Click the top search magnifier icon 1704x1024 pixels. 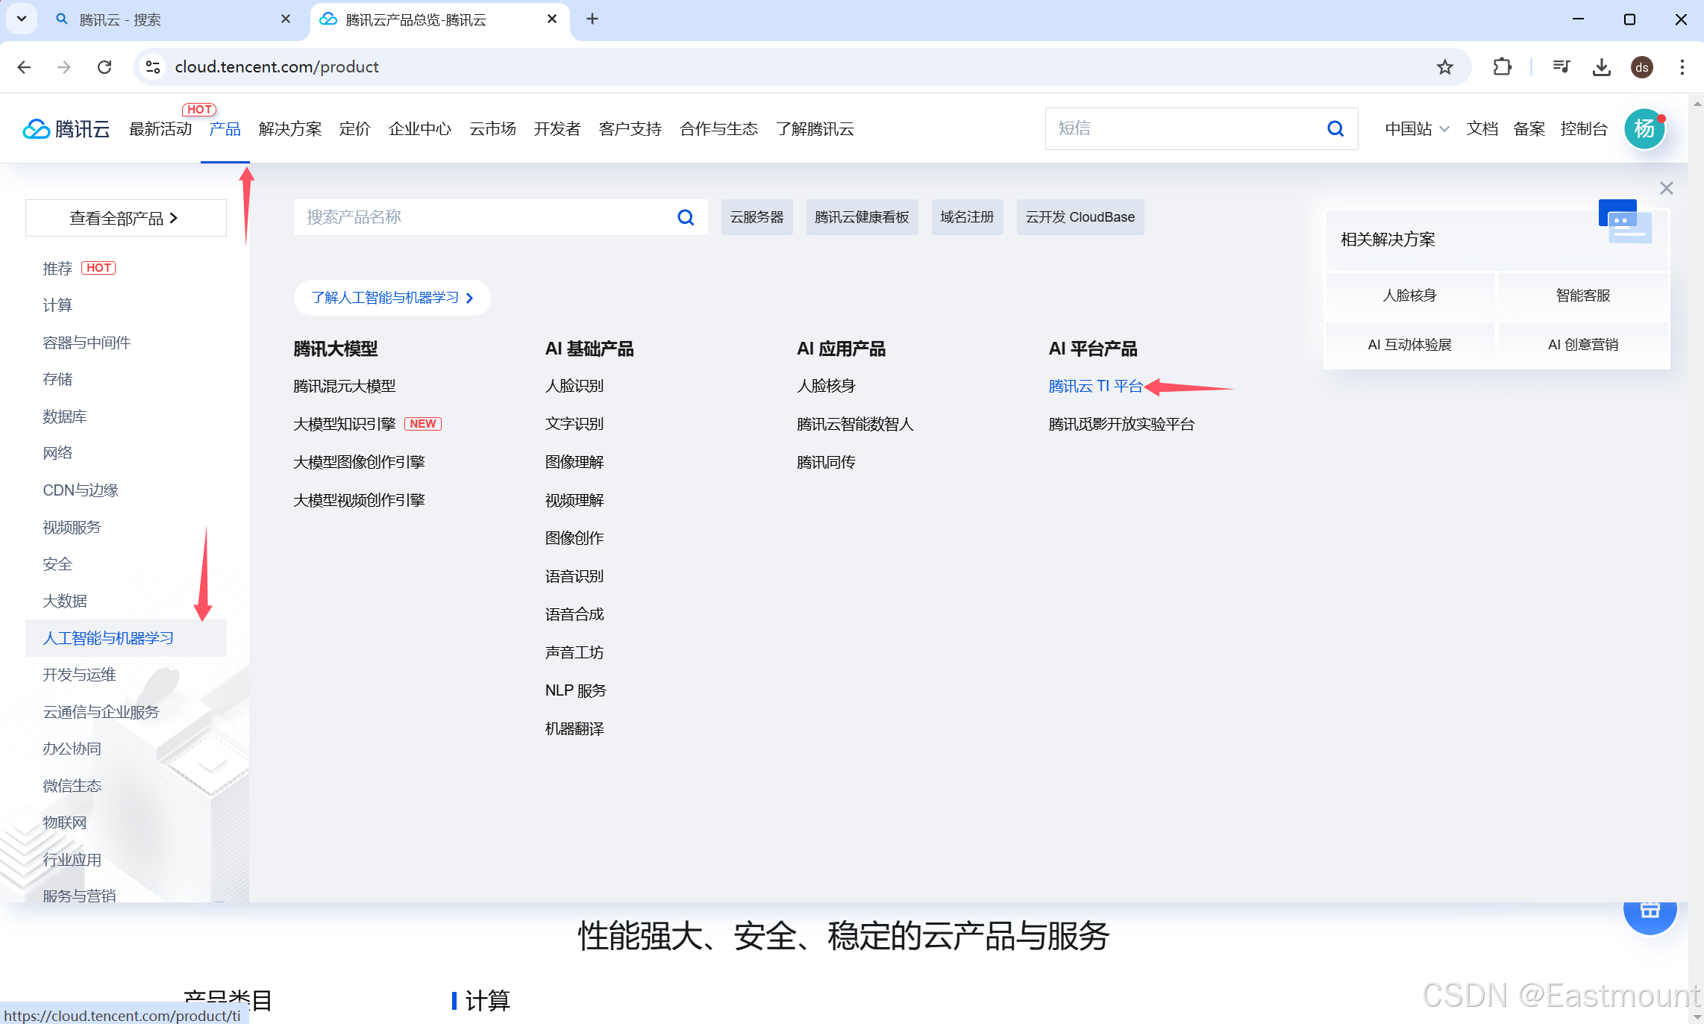coord(1335,129)
